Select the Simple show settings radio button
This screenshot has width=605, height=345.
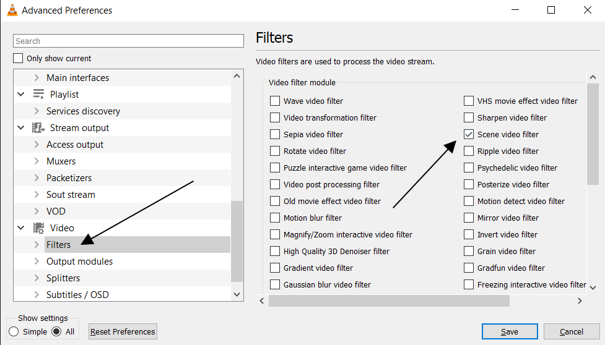tap(14, 331)
